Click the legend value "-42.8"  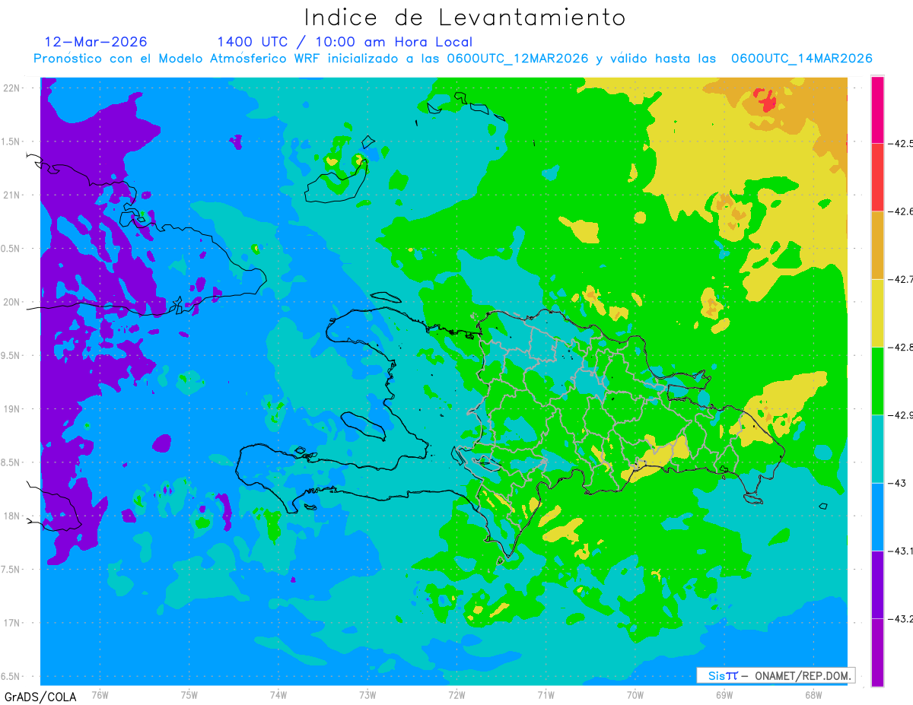click(x=899, y=347)
